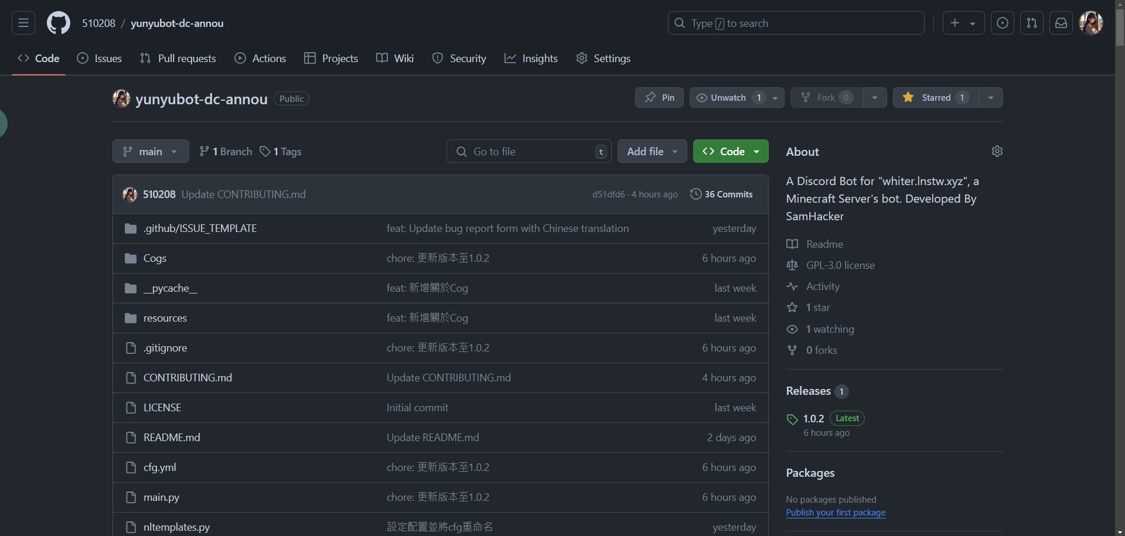Open the main.py file

161,497
